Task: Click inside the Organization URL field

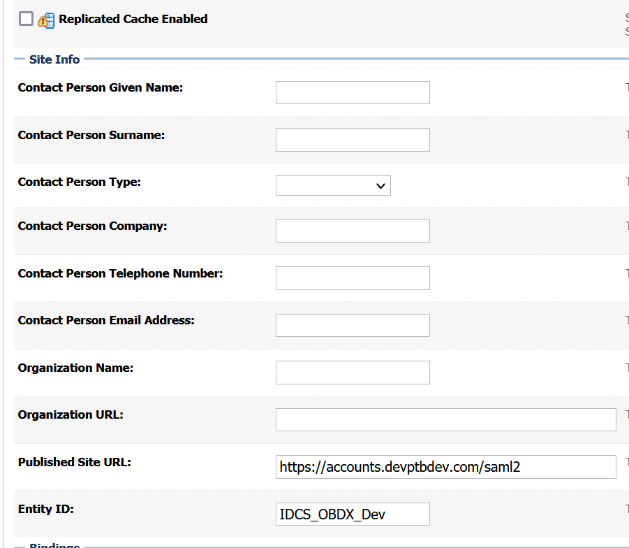Action: click(x=445, y=419)
